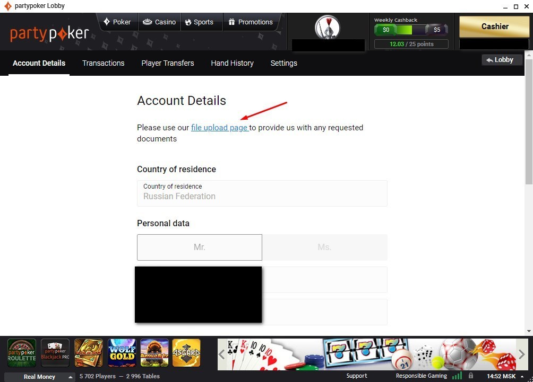Switch to the Transactions tab
Screen dimensions: 533x382
[104, 63]
